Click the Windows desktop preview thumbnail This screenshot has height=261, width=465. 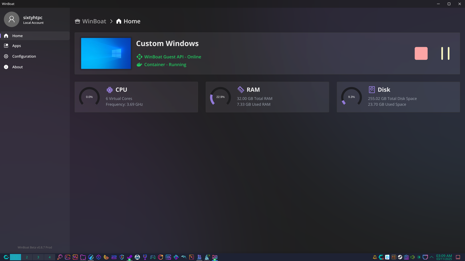[106, 53]
